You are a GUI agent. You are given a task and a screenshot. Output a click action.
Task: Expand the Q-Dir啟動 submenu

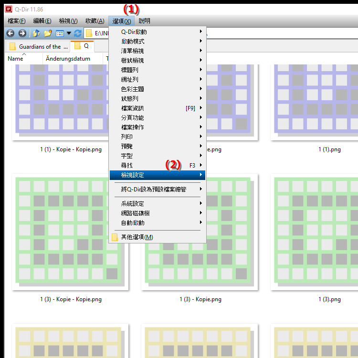[158, 32]
